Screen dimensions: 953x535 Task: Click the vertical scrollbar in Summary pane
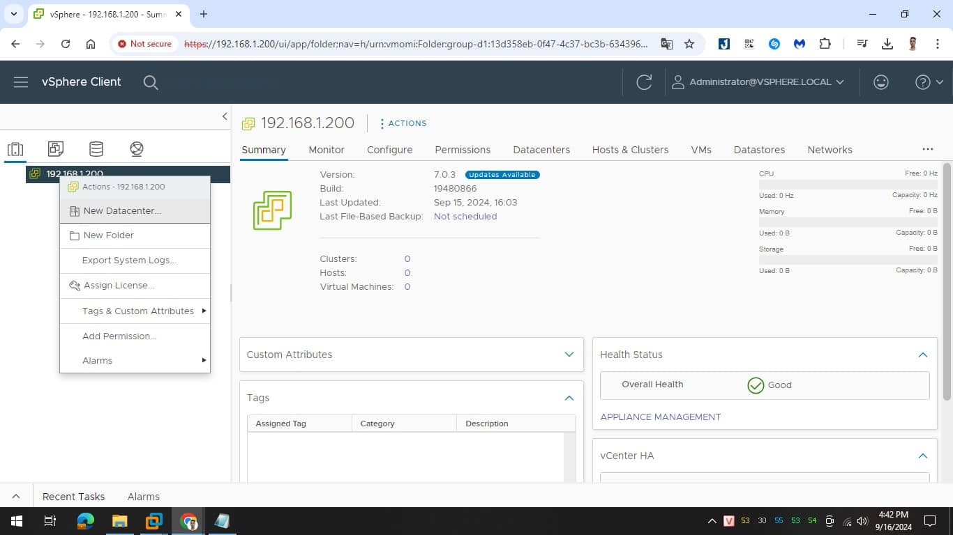(947, 281)
